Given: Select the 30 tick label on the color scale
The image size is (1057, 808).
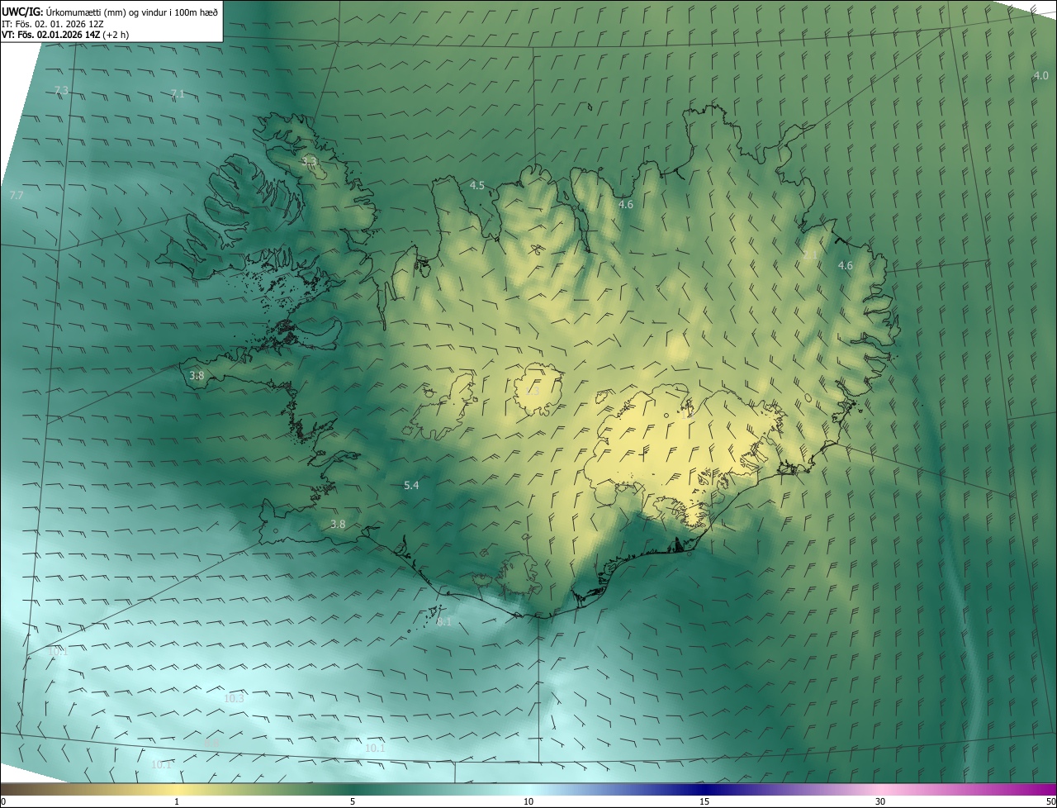Looking at the screenshot, I should click(880, 802).
